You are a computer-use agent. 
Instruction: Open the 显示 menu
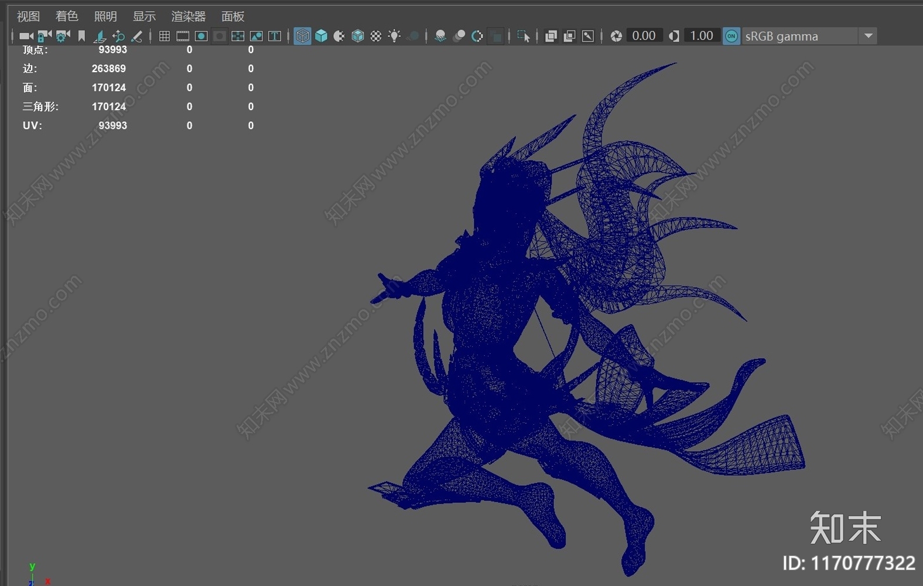click(x=144, y=16)
